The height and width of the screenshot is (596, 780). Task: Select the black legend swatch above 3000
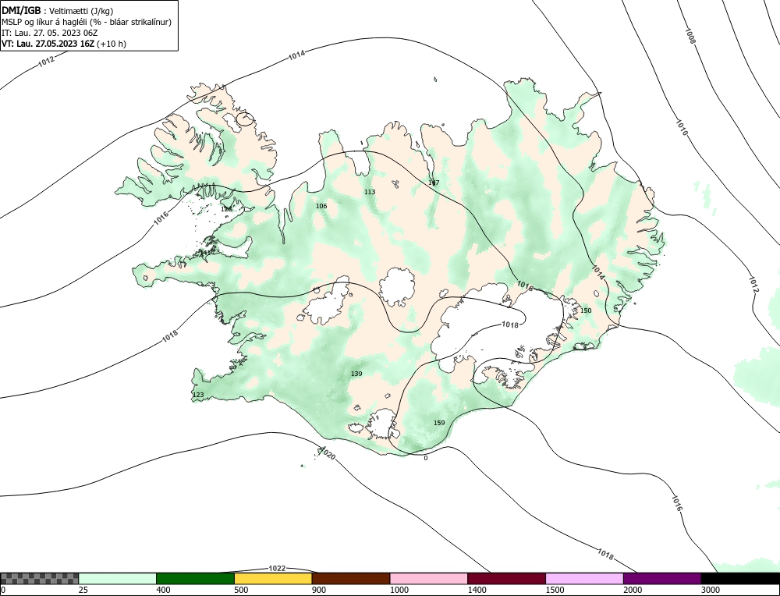(740, 578)
